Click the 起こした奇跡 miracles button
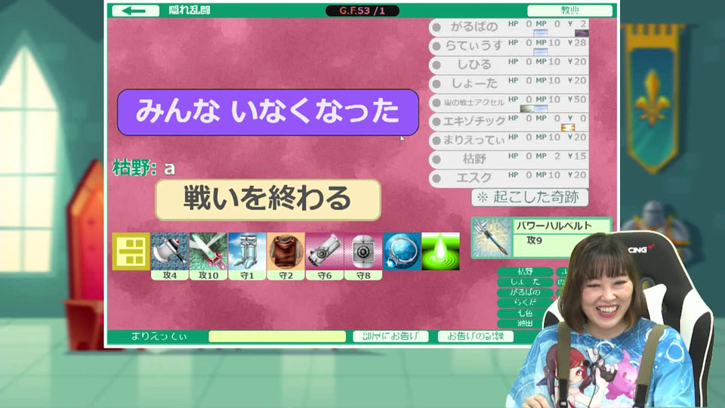The height and width of the screenshot is (408, 725). 530,197
